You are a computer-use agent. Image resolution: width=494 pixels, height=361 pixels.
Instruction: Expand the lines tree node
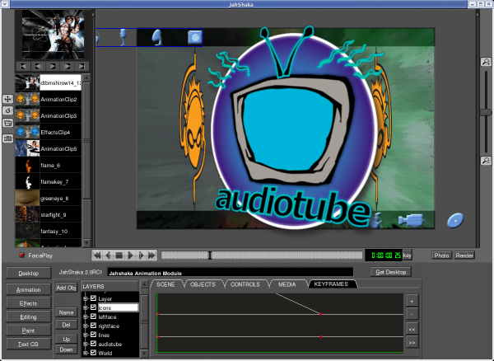86,335
